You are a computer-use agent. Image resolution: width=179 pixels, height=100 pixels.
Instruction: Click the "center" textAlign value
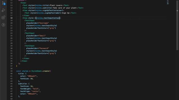pyautogui.click(x=36, y=91)
